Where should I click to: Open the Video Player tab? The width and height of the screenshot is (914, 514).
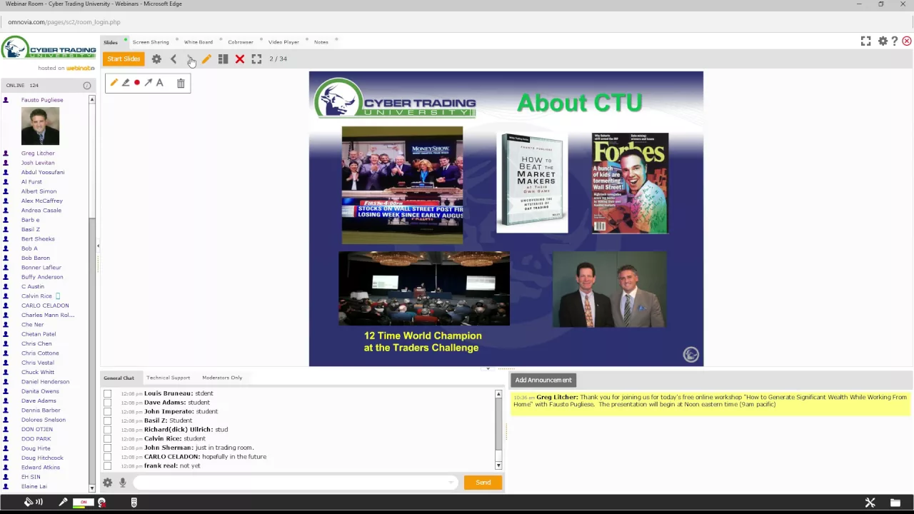click(283, 42)
